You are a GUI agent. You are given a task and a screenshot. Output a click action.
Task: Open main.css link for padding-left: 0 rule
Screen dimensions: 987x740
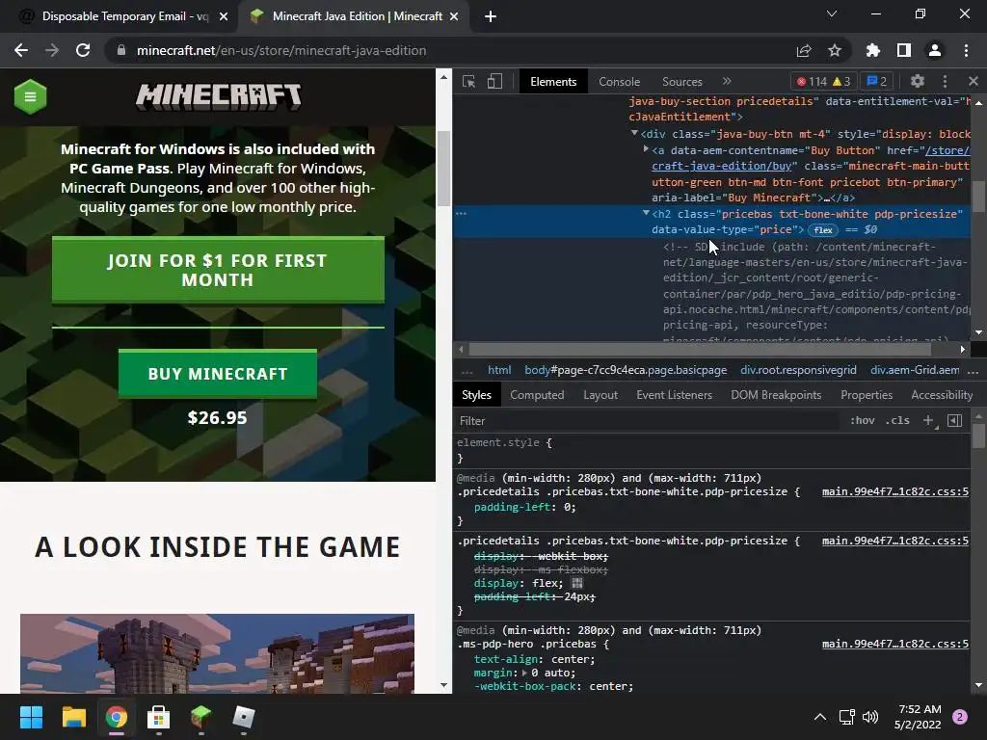(895, 491)
